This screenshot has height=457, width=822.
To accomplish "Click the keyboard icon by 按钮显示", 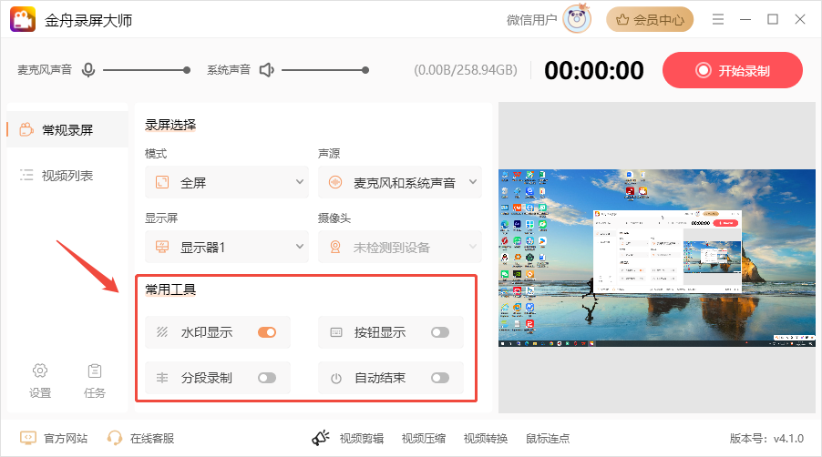I will tap(336, 332).
